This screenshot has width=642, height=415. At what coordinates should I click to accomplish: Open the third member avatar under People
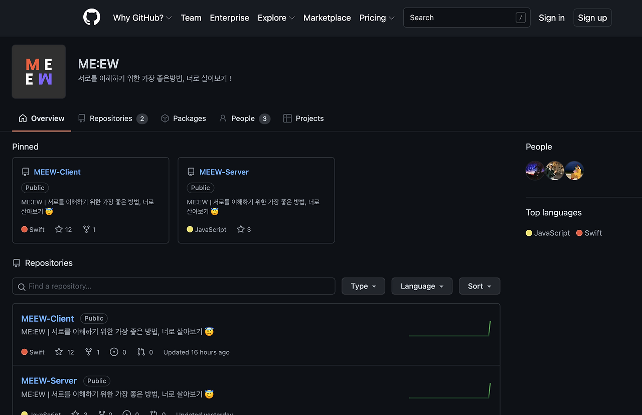(574, 171)
